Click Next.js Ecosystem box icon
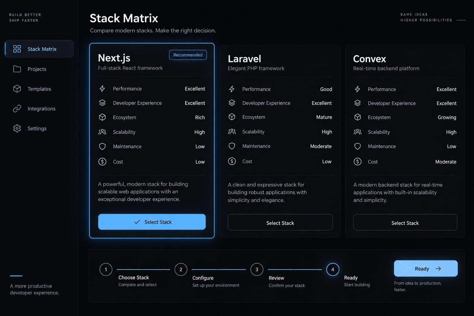 (102, 117)
